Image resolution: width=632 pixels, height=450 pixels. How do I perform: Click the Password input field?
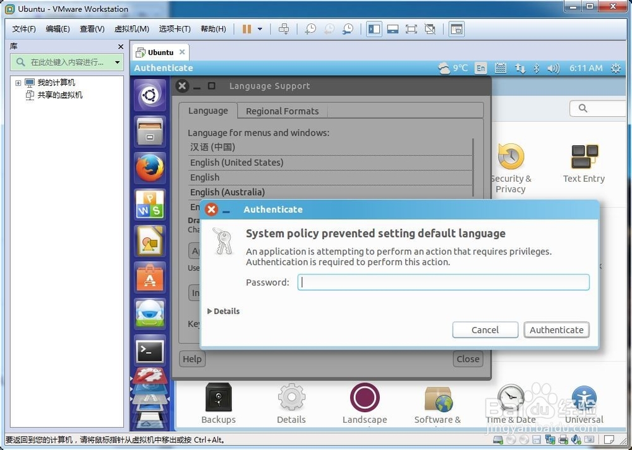(444, 282)
